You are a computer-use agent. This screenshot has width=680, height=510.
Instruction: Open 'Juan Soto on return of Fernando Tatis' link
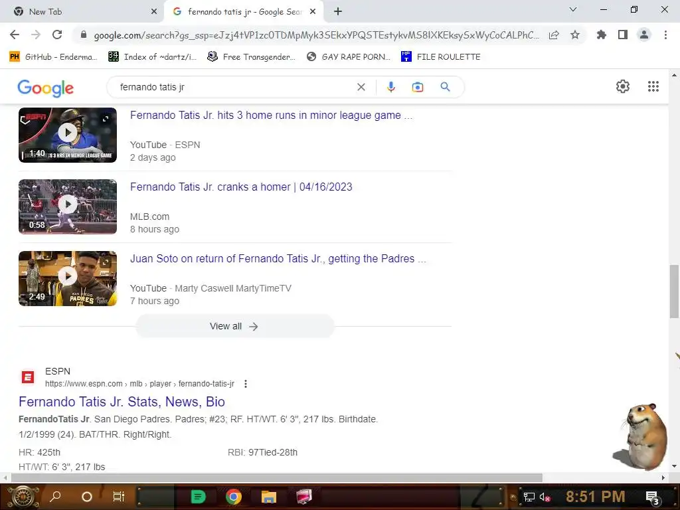pos(278,258)
